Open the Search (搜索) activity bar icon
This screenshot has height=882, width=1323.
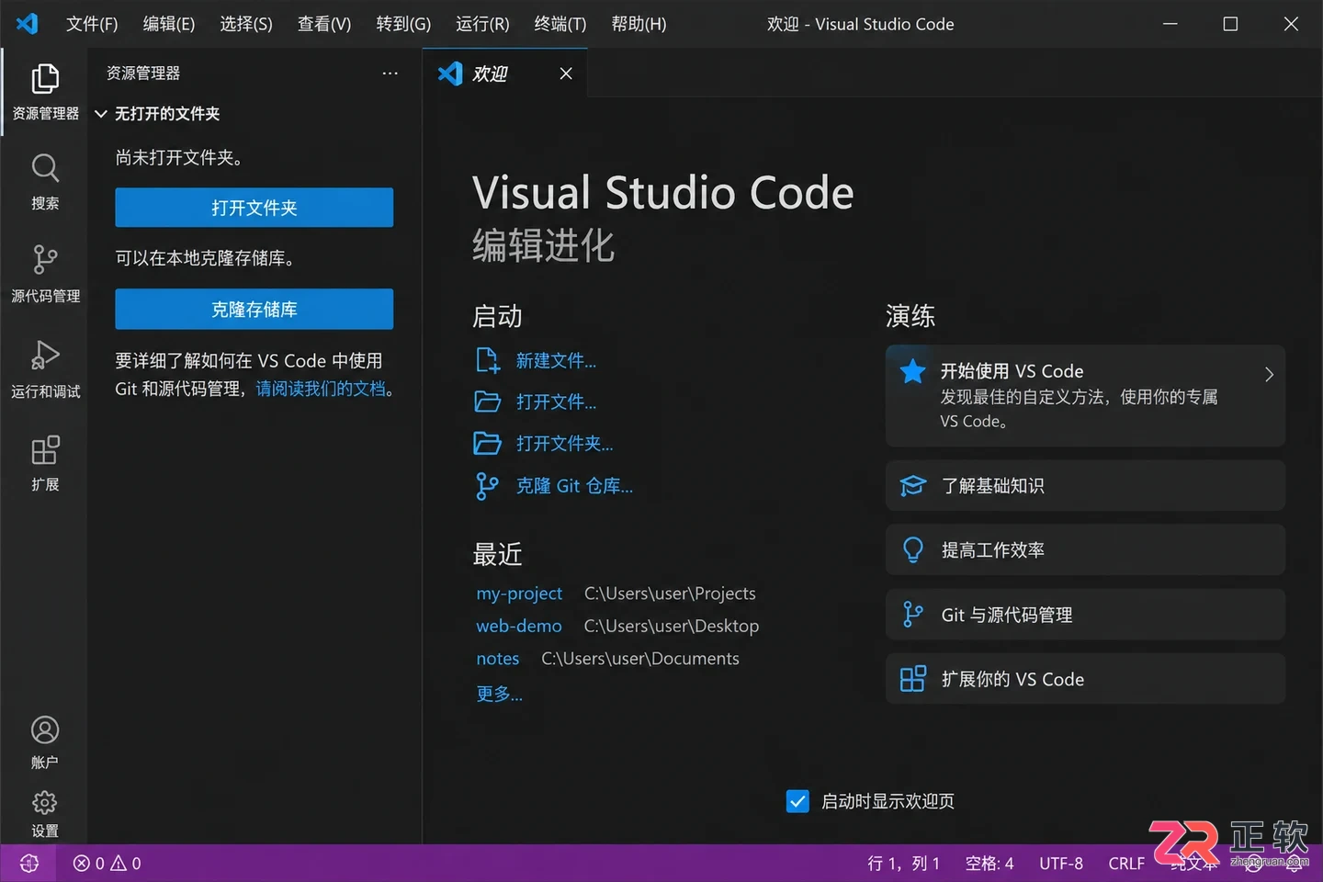point(45,168)
